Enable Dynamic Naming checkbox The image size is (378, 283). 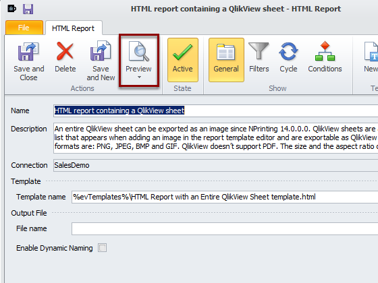click(102, 248)
